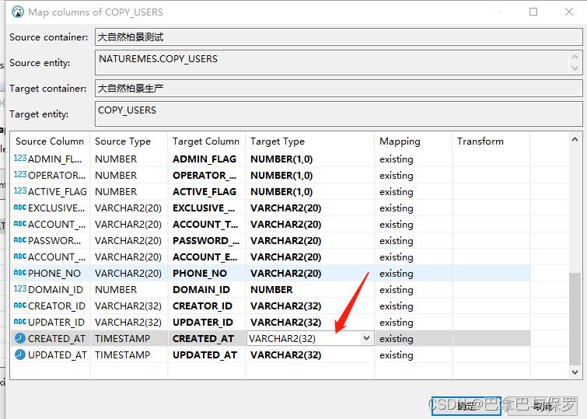The height and width of the screenshot is (419, 587).
Task: Open the VARCHAR2(32) target type dropdown
Action: coord(366,338)
